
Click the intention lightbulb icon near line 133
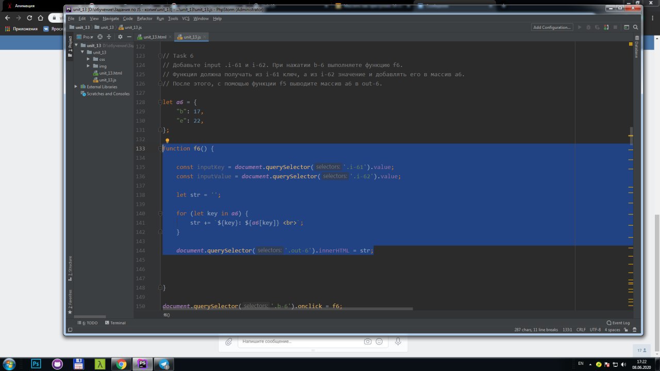pyautogui.click(x=167, y=140)
